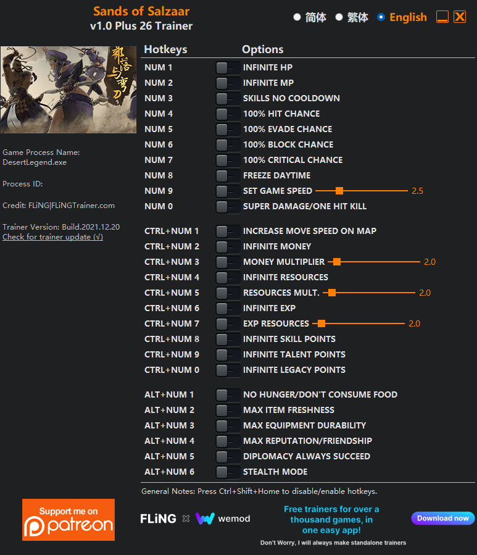This screenshot has width=477, height=555.
Task: Click the Trainer Version build text
Action: [x=61, y=227]
